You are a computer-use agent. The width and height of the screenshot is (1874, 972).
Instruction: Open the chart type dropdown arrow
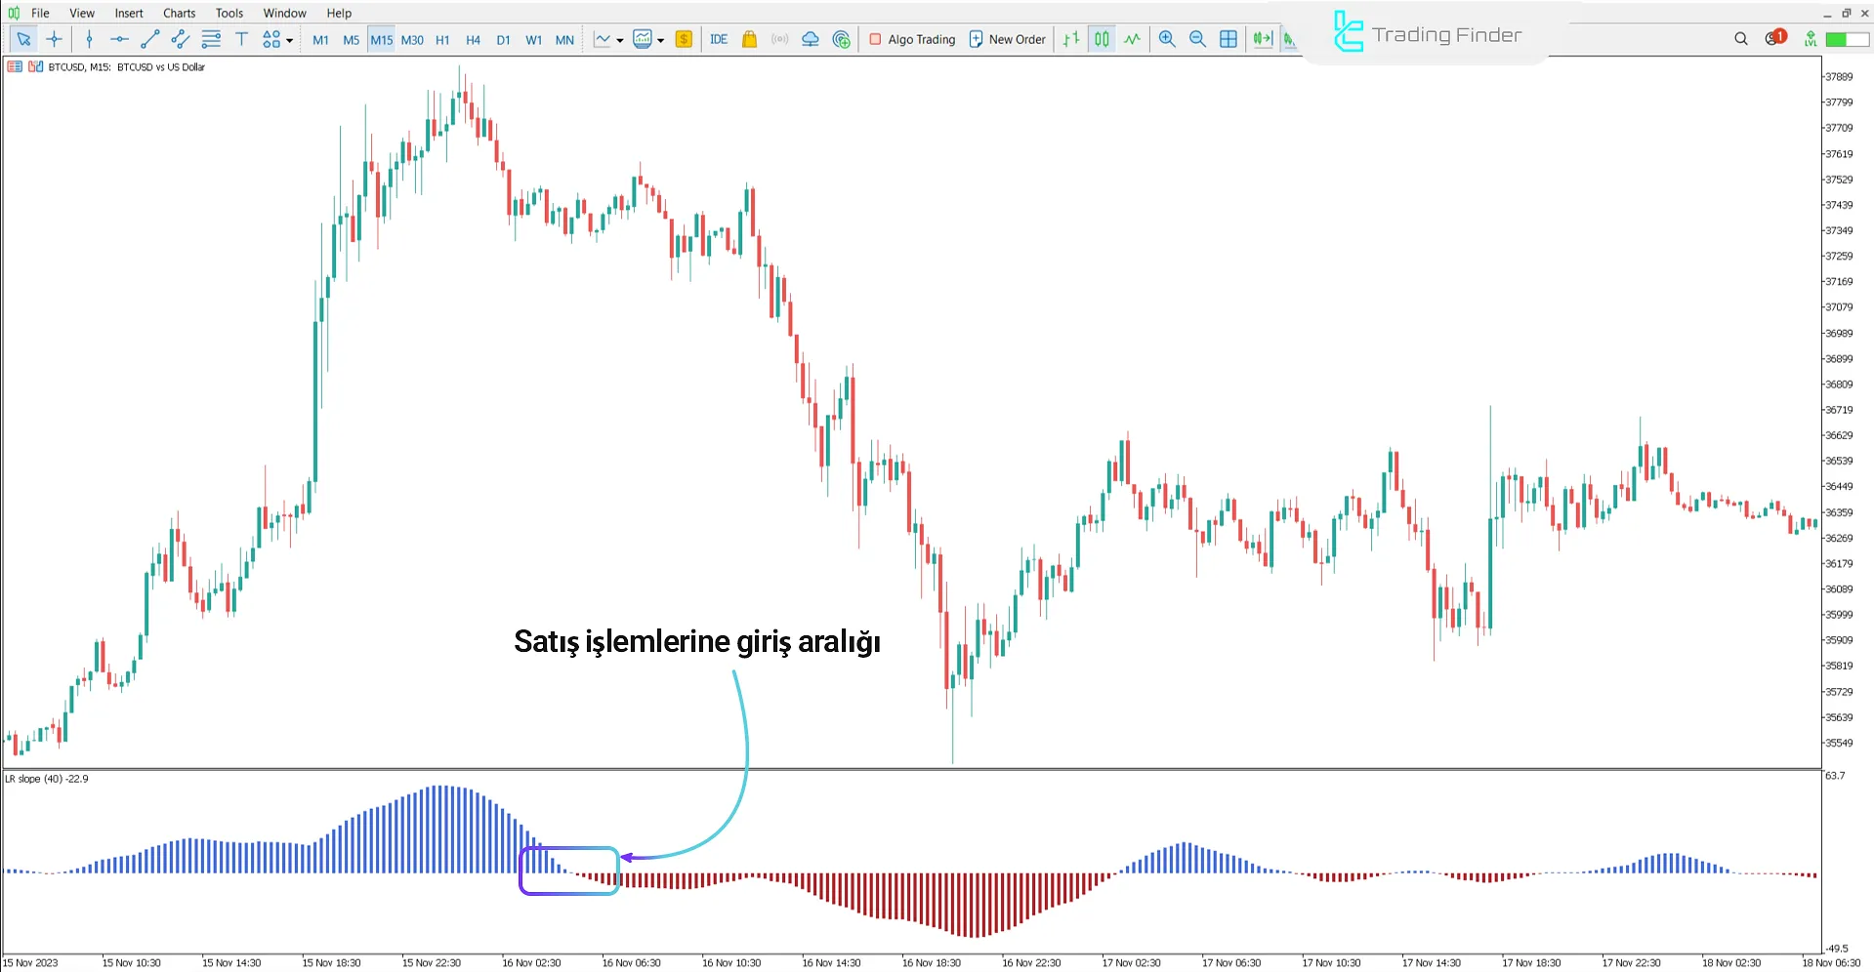pyautogui.click(x=620, y=40)
